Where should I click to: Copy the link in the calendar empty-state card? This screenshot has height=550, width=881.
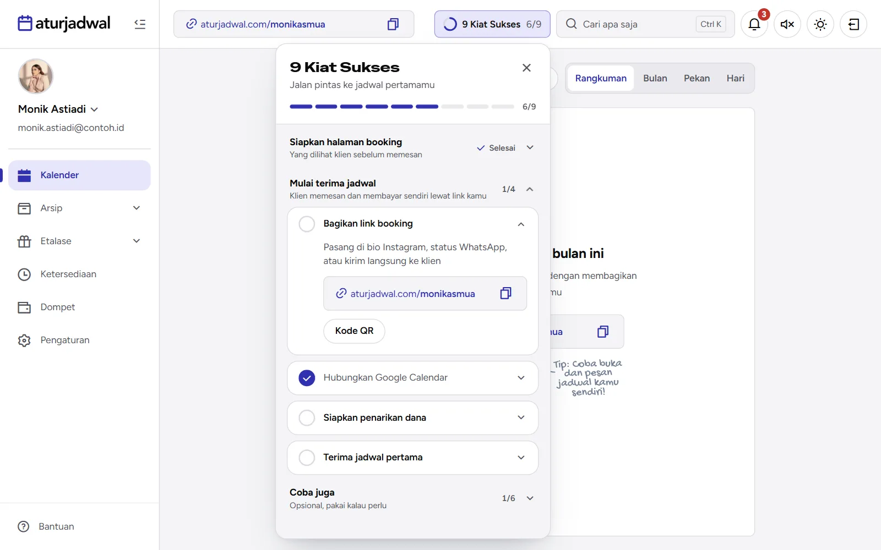[603, 332]
